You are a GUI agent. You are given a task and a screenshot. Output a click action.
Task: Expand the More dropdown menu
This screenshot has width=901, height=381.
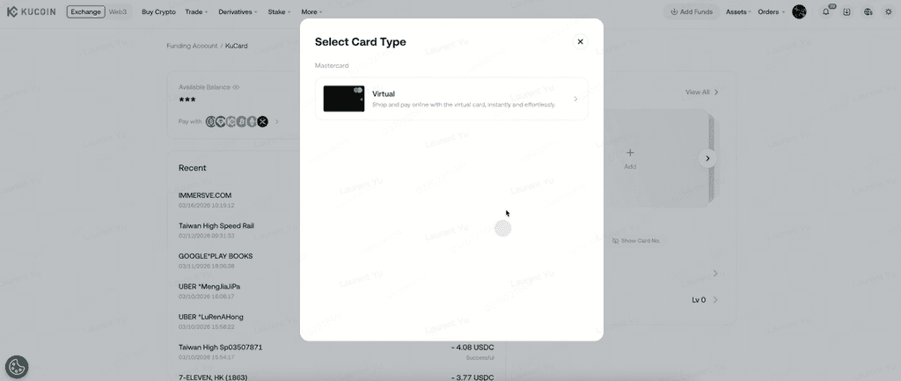click(x=311, y=11)
